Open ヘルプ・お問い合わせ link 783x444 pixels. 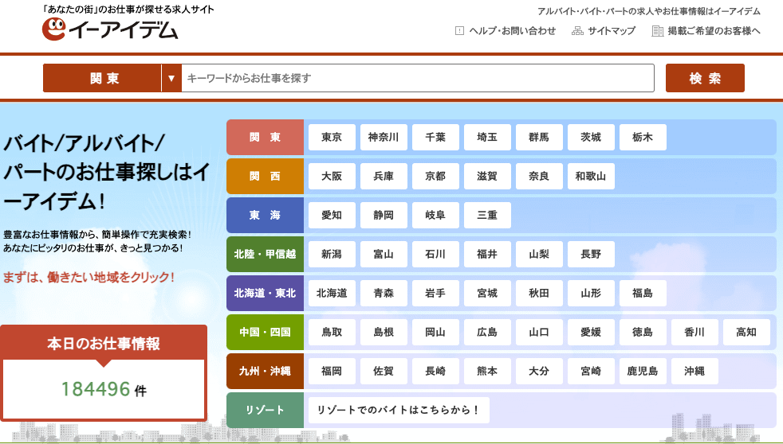[512, 31]
